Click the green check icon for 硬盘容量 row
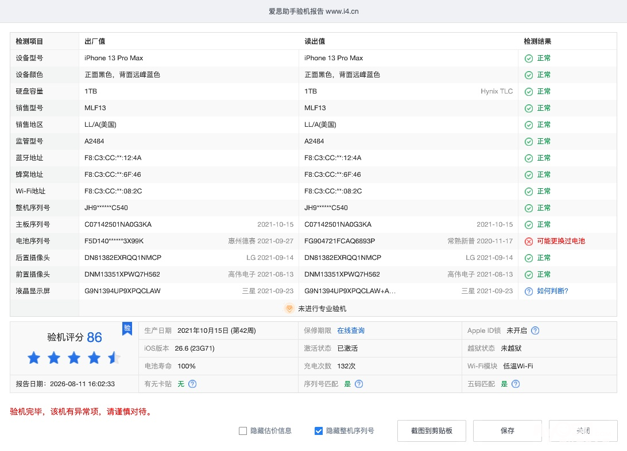 529,92
